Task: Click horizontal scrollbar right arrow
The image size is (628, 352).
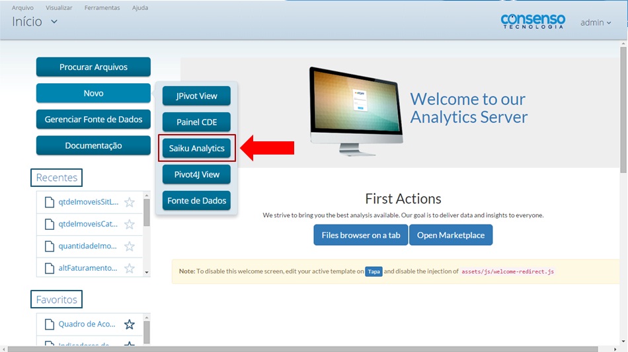Action: 615,349
